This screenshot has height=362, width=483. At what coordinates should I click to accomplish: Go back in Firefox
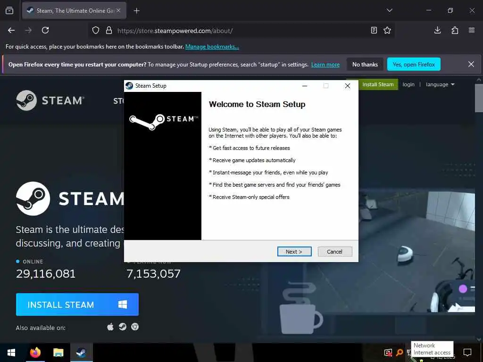click(11, 30)
